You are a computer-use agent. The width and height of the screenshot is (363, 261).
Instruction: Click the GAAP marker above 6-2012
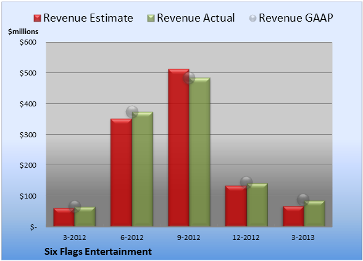(132, 112)
